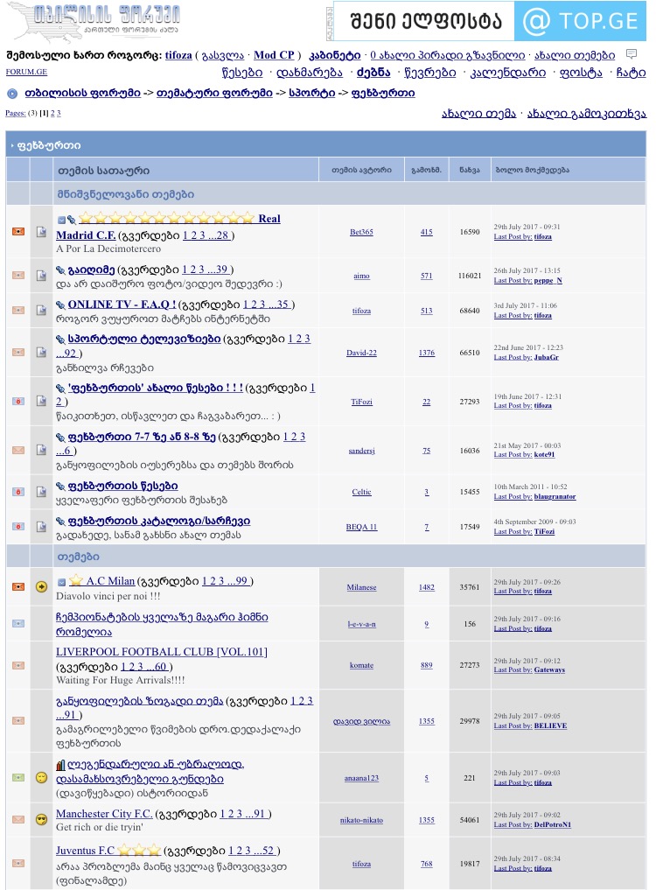Open LIVERPOOL FOOTBALL CLUB [VOL.101] topic
This screenshot has height=890, width=656.
point(162,652)
